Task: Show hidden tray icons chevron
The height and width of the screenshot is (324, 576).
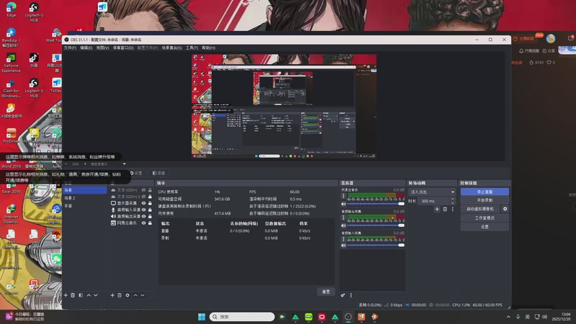Action: [508, 317]
